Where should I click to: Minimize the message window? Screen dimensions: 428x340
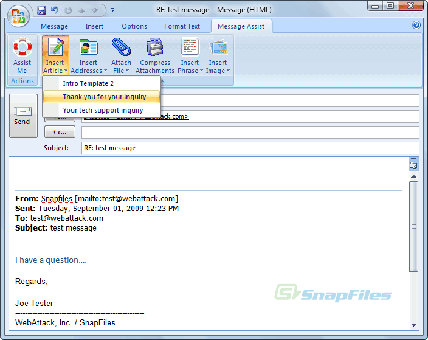(375, 5)
